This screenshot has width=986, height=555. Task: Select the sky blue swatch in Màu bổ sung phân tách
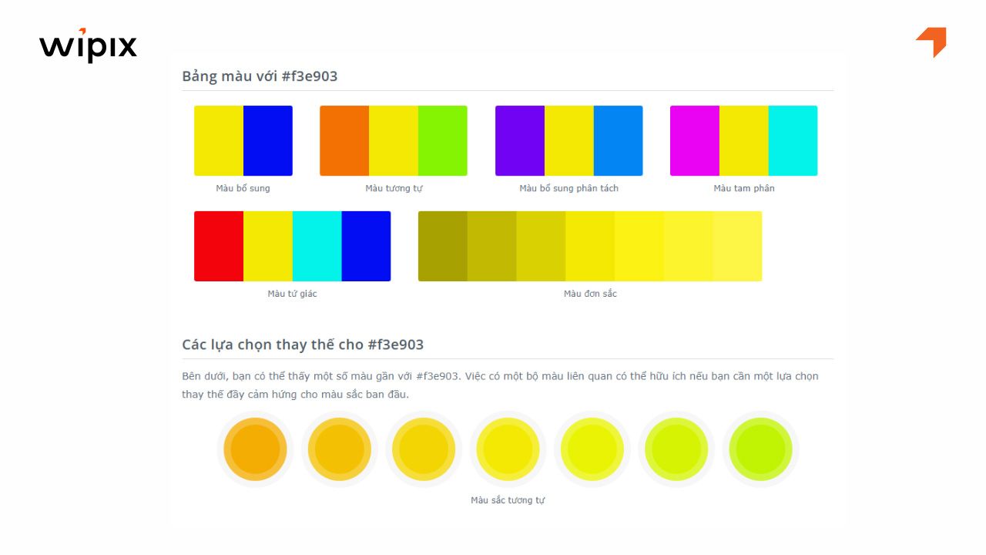coord(618,140)
